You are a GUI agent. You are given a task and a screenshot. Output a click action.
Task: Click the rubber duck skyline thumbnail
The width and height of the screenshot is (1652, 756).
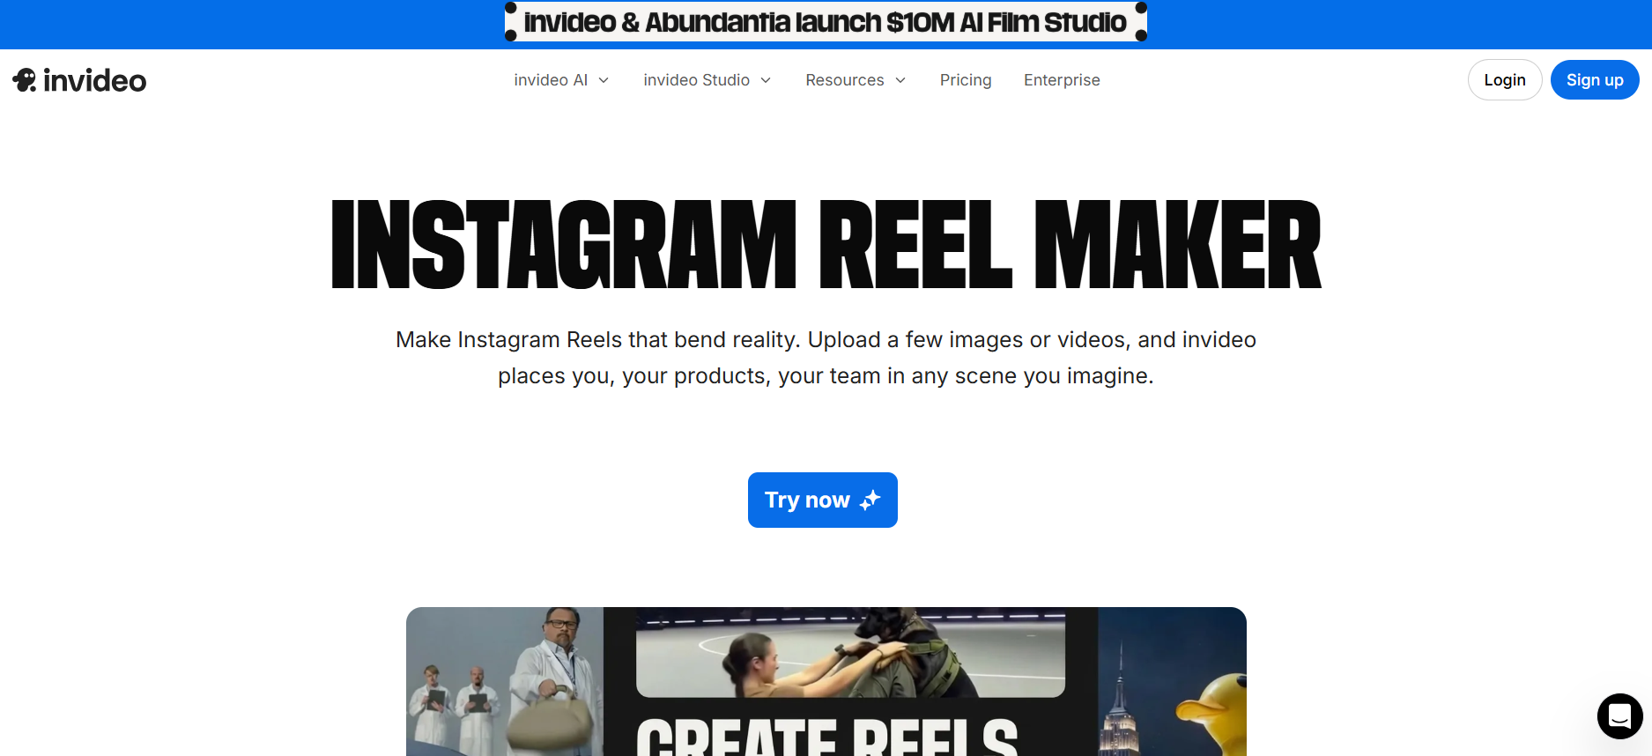pos(1172,681)
